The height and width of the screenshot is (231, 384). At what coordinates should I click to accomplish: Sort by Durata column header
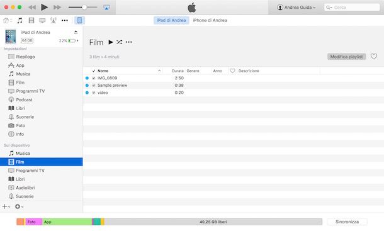[178, 70]
